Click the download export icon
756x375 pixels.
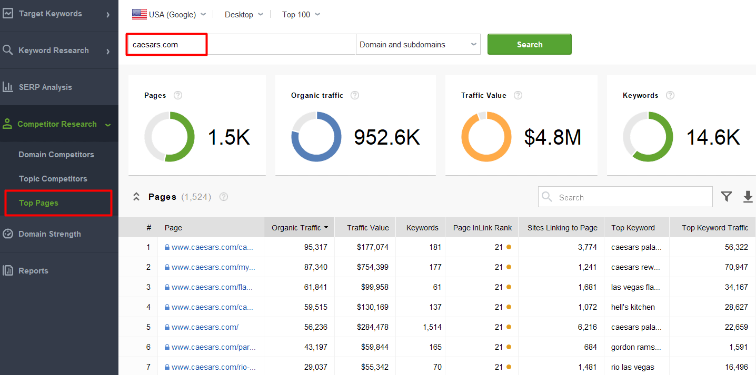tap(748, 197)
